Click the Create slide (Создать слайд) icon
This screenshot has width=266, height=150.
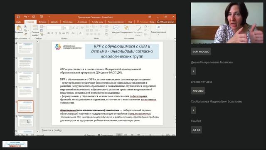(x=35, y=28)
